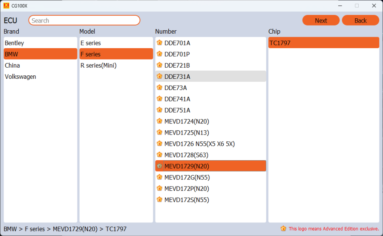The width and height of the screenshot is (383, 236).
Task: Click the icon beside MEVD172S(N55)
Action: tap(159, 199)
